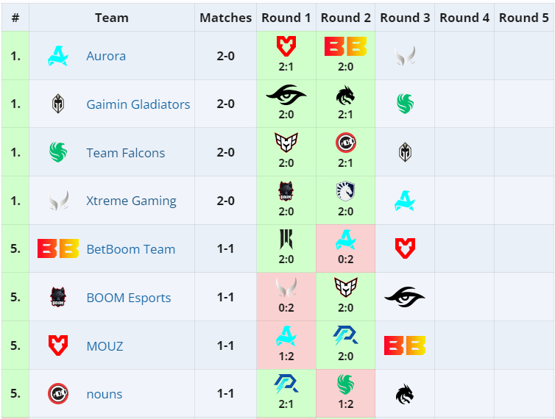Go to the Team Falcons team link
Screen dimensions: 555x419
(x=126, y=153)
